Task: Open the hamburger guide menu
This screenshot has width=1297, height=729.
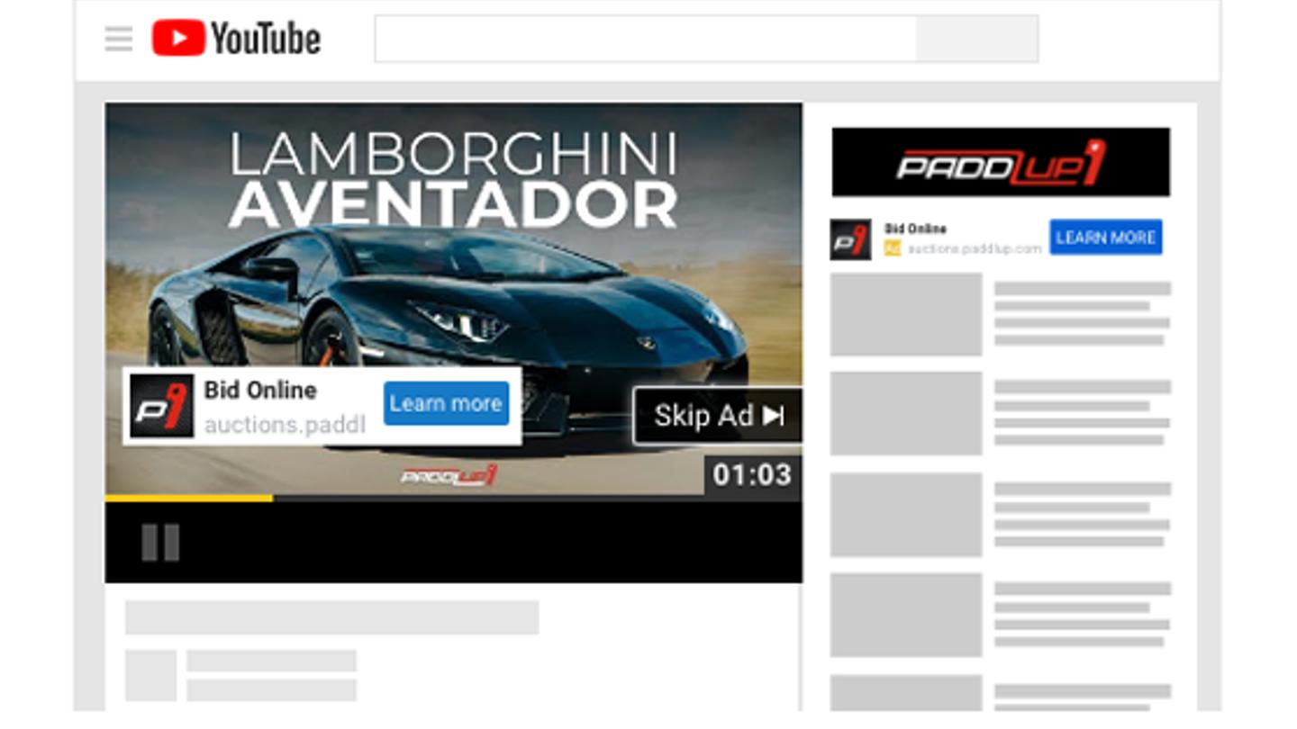Action: (118, 39)
